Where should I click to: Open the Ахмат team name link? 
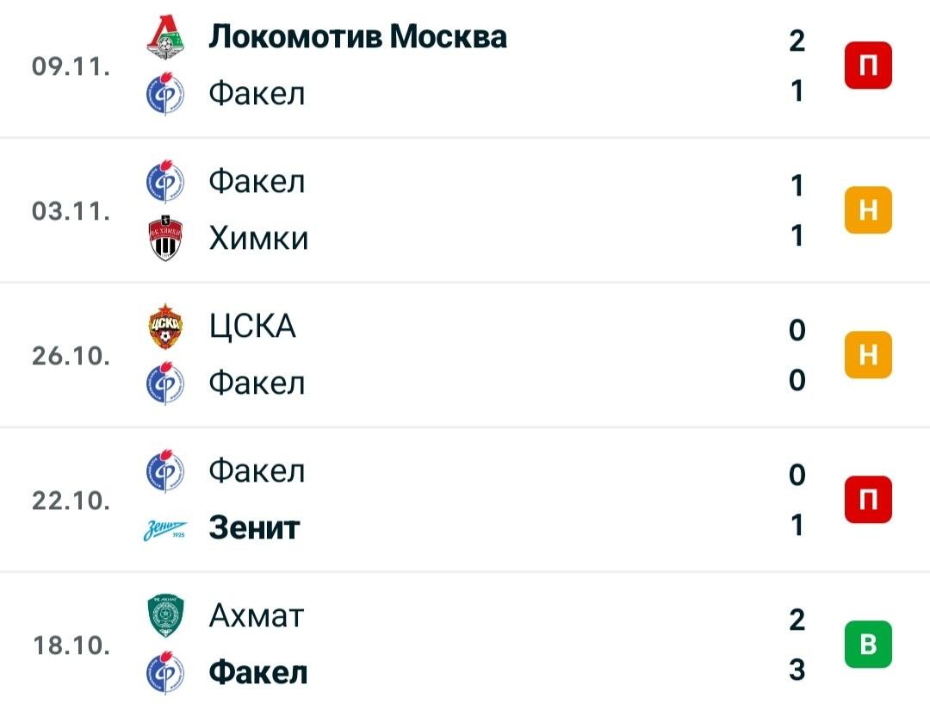pos(257,616)
